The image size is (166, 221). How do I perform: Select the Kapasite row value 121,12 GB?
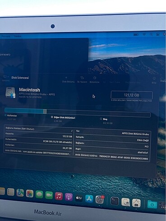pyautogui.click(x=67, y=136)
